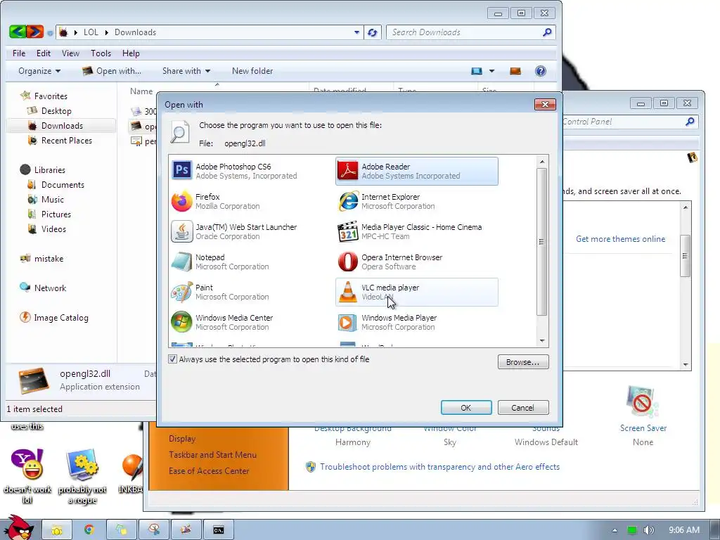Open 'Troubleshoot problems with transparency' link
The height and width of the screenshot is (540, 720).
coord(440,467)
